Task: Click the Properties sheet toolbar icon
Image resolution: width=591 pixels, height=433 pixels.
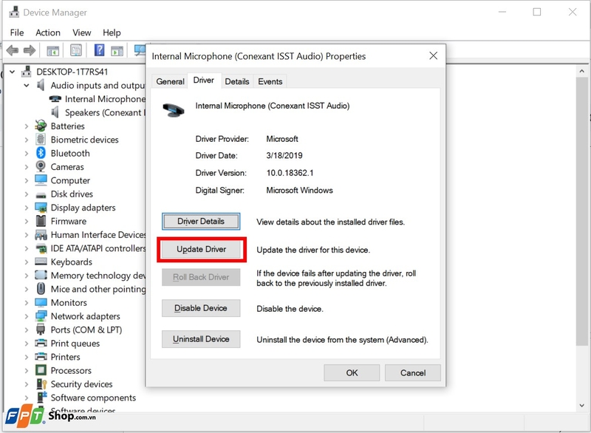Action: [x=76, y=50]
